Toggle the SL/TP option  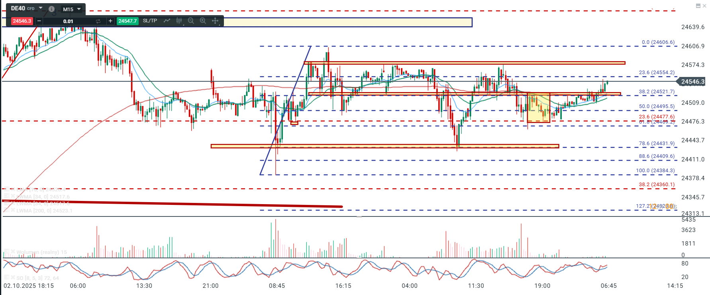click(x=150, y=21)
